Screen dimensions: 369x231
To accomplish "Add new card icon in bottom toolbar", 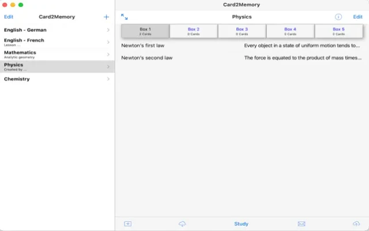I will (128, 223).
